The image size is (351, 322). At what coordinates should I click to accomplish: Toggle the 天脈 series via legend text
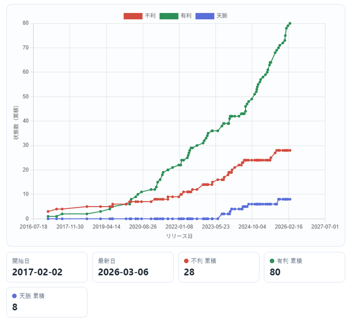(x=221, y=16)
